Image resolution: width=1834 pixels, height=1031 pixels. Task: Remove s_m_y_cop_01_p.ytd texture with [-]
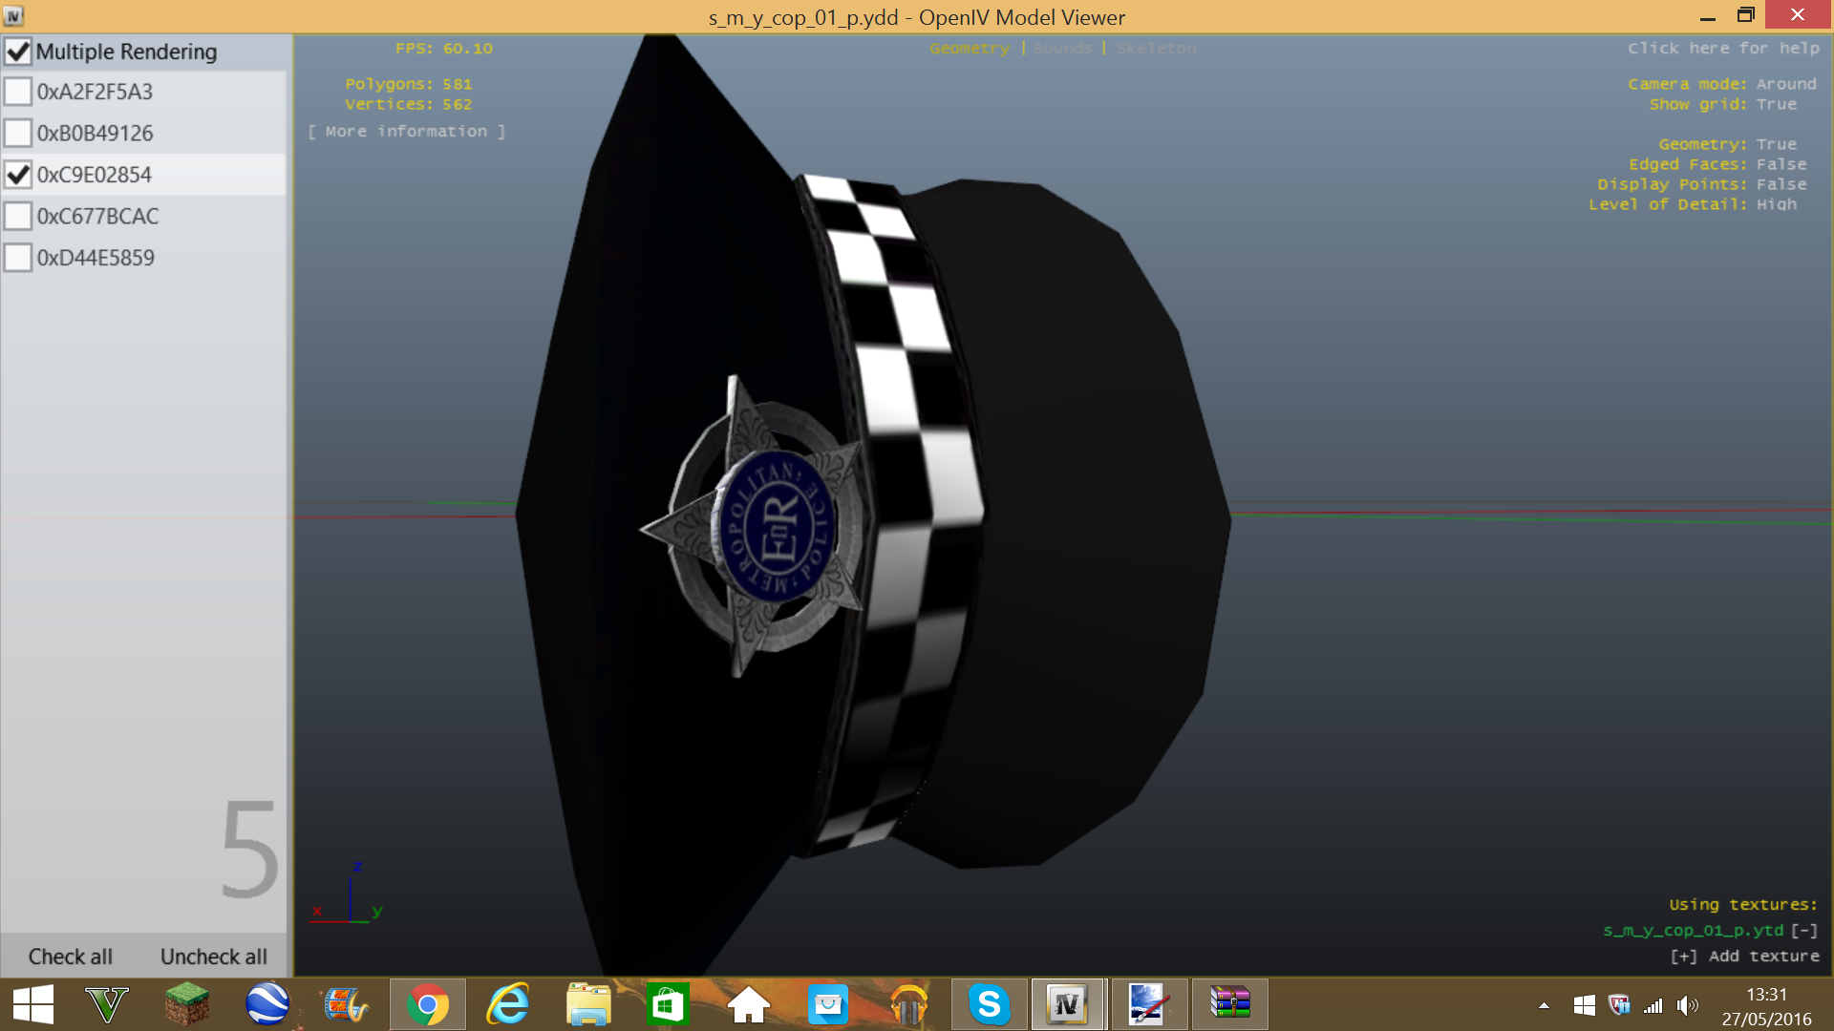[1803, 930]
